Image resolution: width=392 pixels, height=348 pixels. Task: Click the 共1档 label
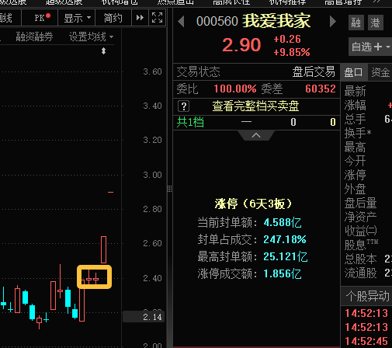pyautogui.click(x=190, y=122)
